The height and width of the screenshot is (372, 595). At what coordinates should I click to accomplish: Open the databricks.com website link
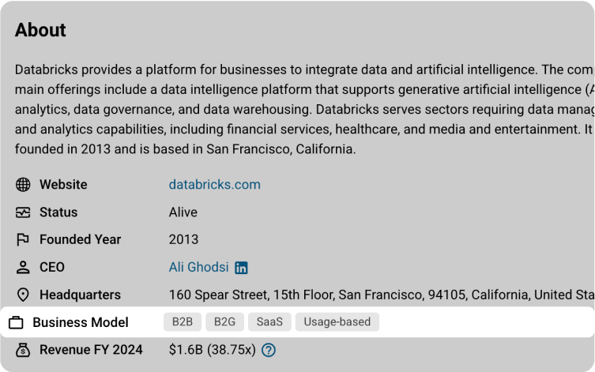click(x=214, y=185)
